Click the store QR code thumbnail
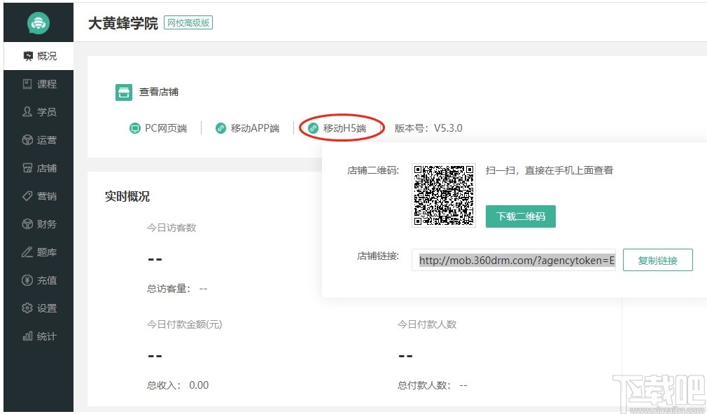 click(x=444, y=194)
